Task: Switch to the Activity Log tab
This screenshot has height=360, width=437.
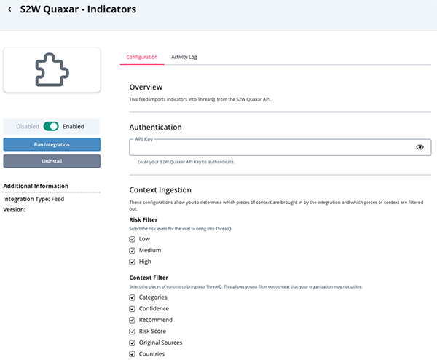Action: 184,57
